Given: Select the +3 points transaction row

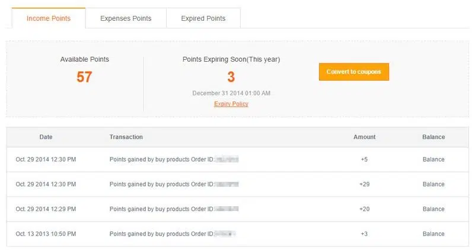Looking at the screenshot, I should coord(238,234).
